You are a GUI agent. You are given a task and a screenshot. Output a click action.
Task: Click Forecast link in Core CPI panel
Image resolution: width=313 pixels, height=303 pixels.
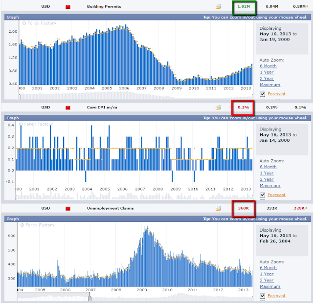tap(276, 195)
